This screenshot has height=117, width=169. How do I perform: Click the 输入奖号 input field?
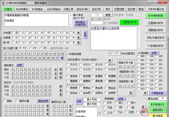click(x=114, y=53)
